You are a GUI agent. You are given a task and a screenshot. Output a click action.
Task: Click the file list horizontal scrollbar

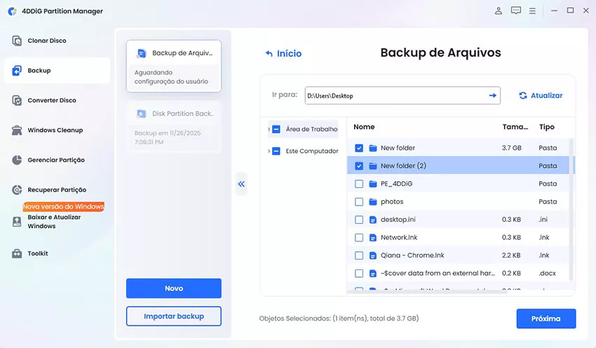pos(427,292)
